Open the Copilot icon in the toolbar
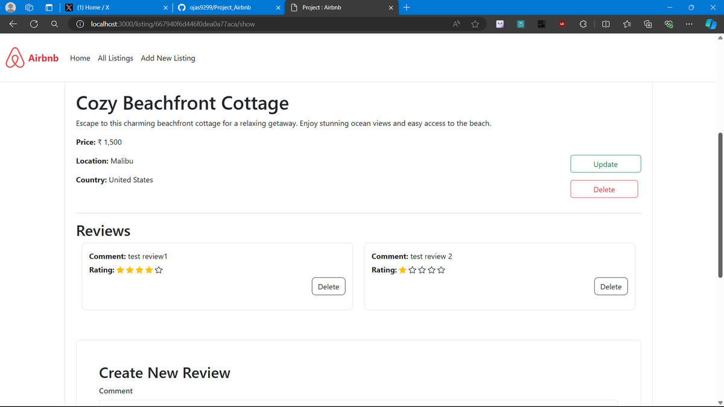The width and height of the screenshot is (724, 407). click(711, 24)
